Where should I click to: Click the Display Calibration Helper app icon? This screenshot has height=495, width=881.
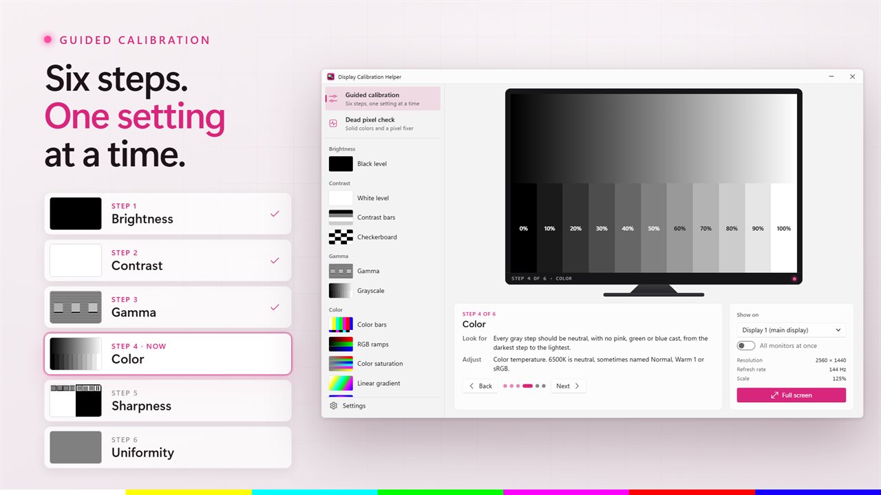point(330,77)
